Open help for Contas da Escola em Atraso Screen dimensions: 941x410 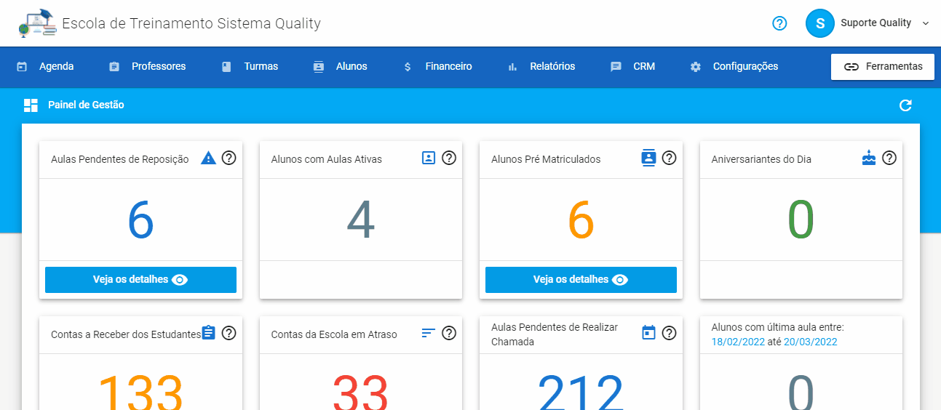(x=449, y=333)
